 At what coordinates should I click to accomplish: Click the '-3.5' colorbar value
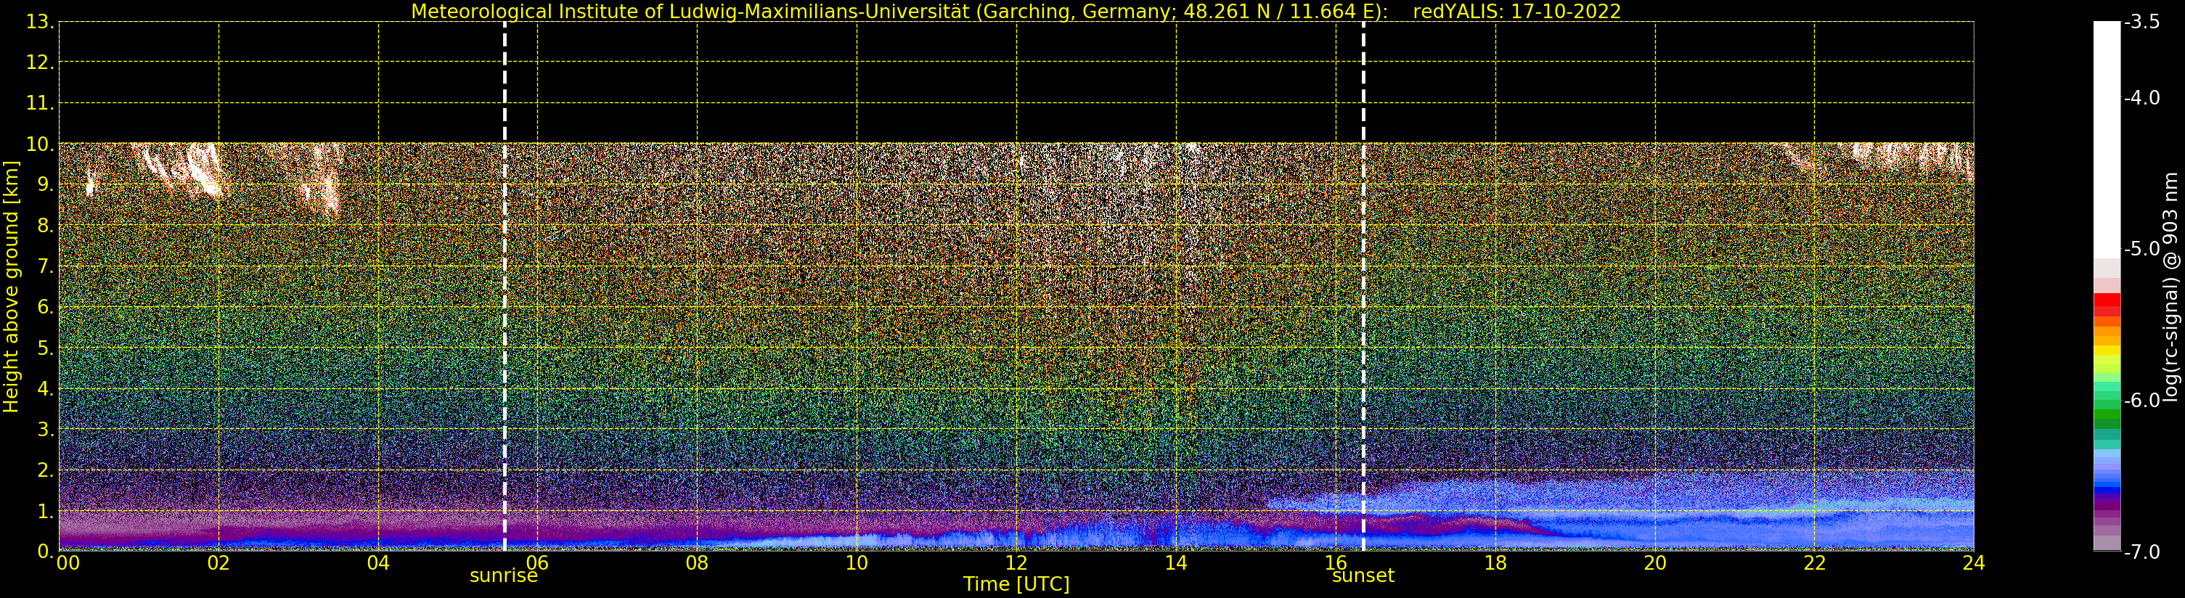click(2141, 22)
